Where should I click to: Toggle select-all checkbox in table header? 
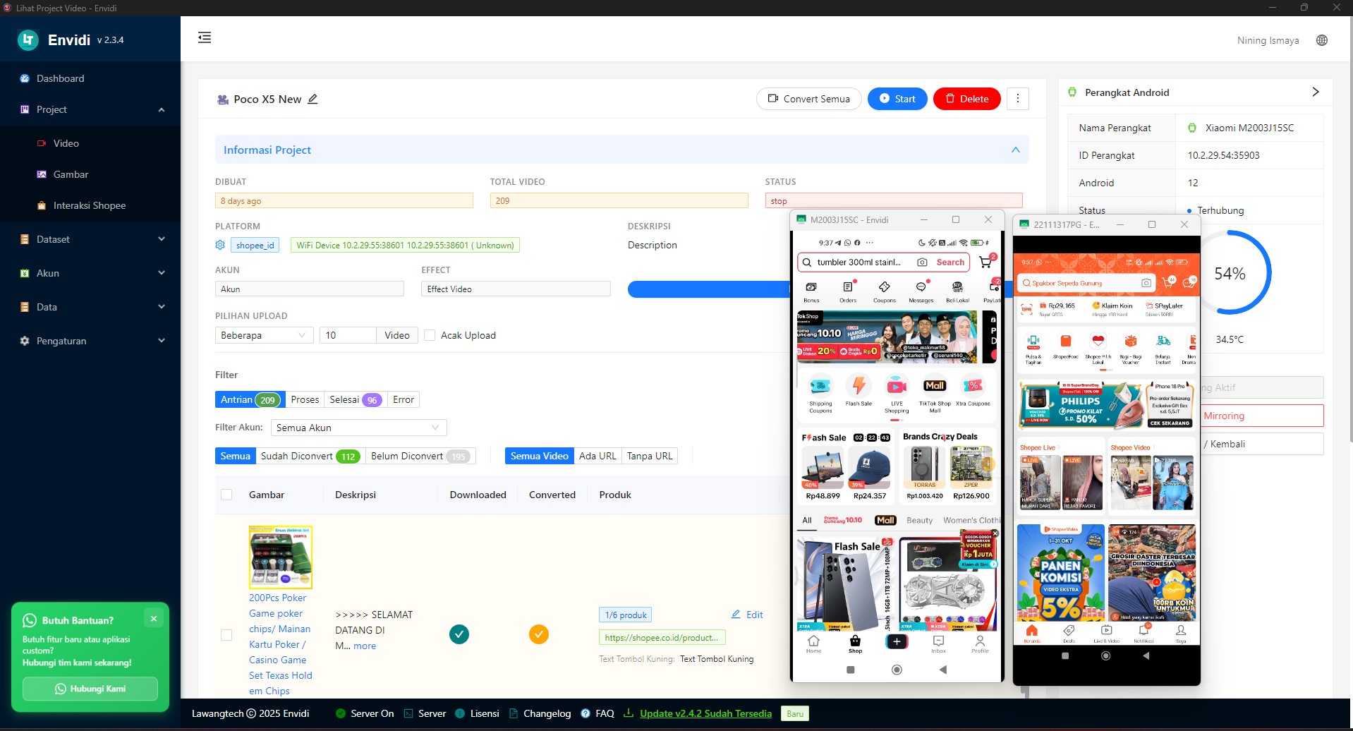point(226,495)
